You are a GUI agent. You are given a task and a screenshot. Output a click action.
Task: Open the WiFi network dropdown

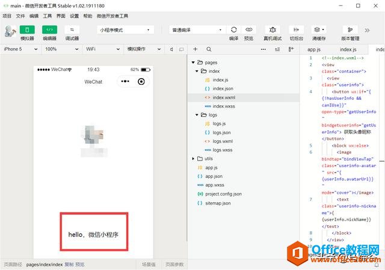click(103, 49)
